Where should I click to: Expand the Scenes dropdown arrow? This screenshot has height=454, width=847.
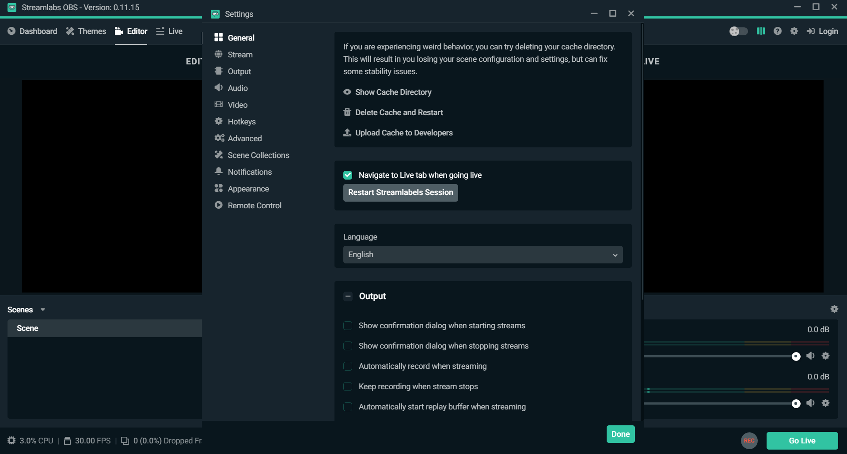click(x=43, y=310)
